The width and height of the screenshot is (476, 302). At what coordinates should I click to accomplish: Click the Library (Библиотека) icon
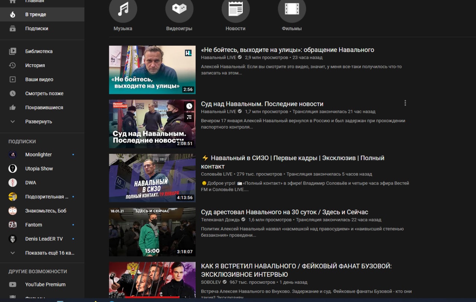coord(13,51)
